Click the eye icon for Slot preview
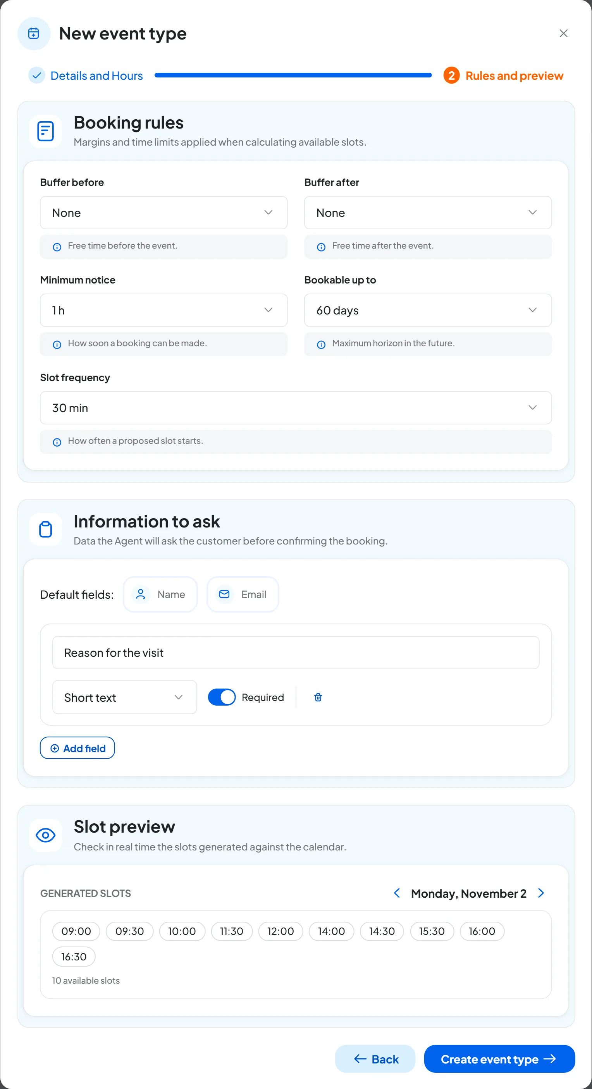The width and height of the screenshot is (592, 1089). pyautogui.click(x=46, y=835)
